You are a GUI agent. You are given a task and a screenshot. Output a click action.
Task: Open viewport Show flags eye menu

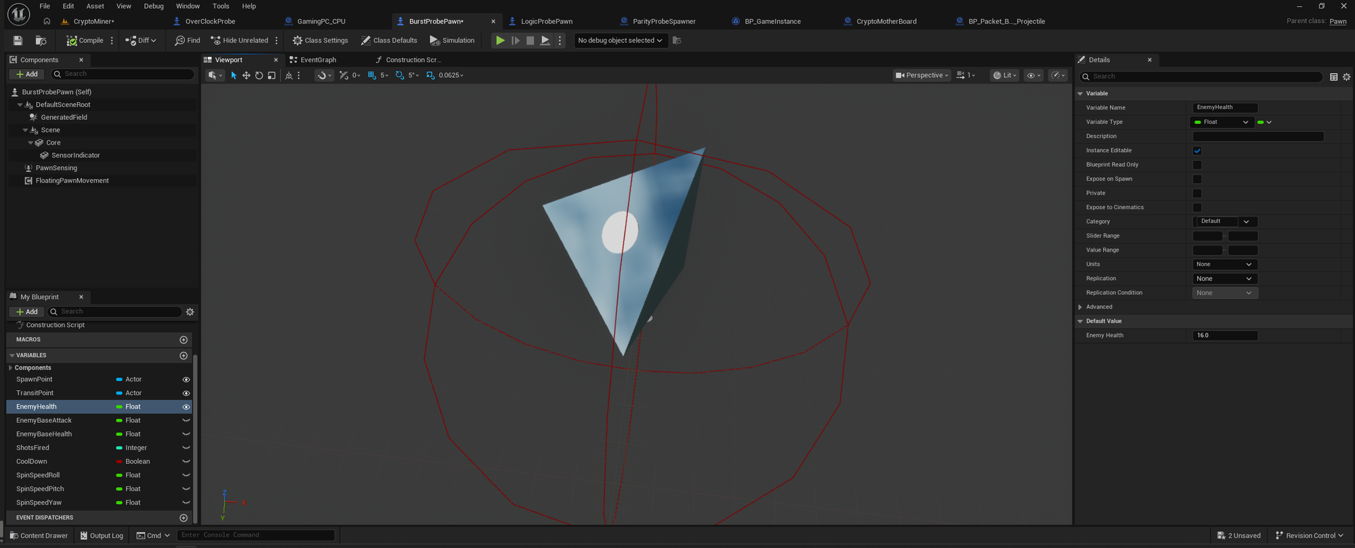tap(1033, 76)
